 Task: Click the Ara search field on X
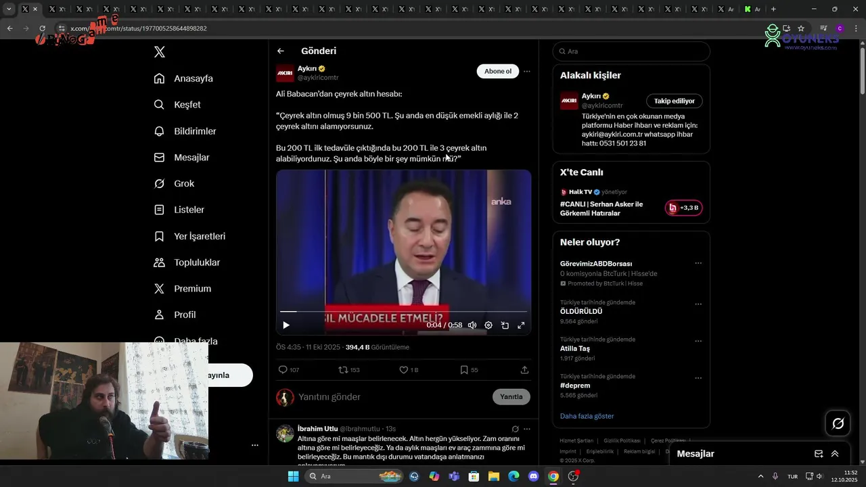click(631, 51)
